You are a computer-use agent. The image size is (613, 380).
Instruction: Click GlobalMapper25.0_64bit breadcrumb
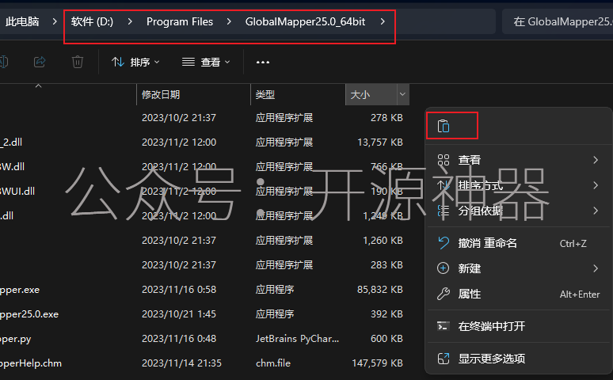(306, 21)
